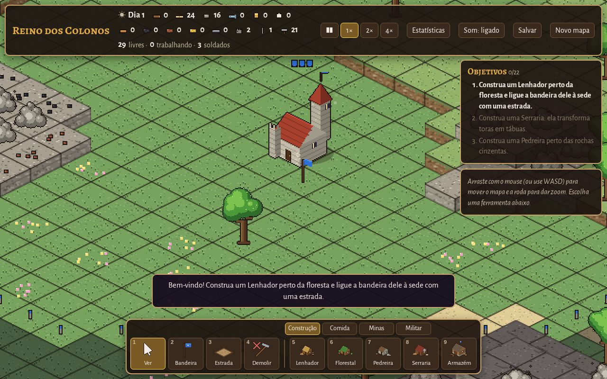The height and width of the screenshot is (379, 607).
Task: Click the "Bem-vindo!" welcome message box
Action: (303, 291)
